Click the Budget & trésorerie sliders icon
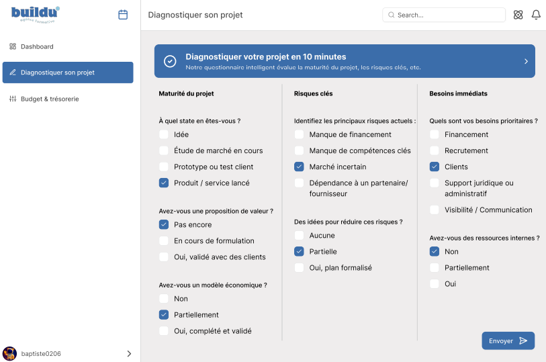 pos(13,99)
